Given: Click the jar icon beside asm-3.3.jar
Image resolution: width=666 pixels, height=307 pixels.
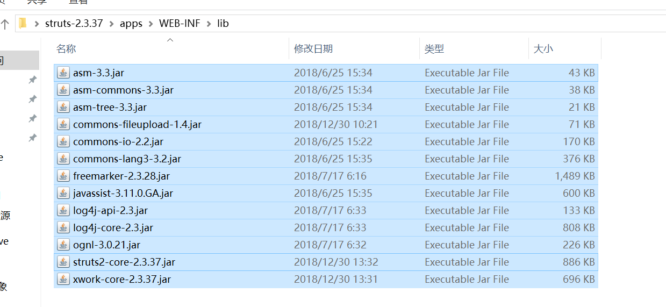Looking at the screenshot, I should click(x=63, y=73).
